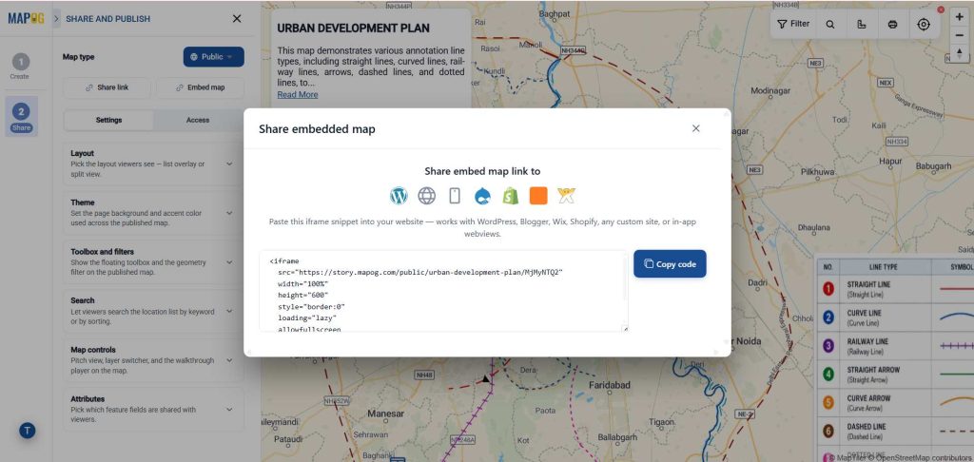Click the Manesar map label
974x462 pixels.
385,413
